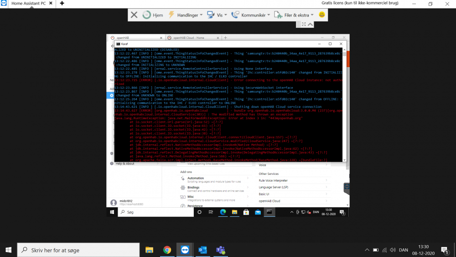
Task: Open a new TeamViewer session tab
Action: 62,3
